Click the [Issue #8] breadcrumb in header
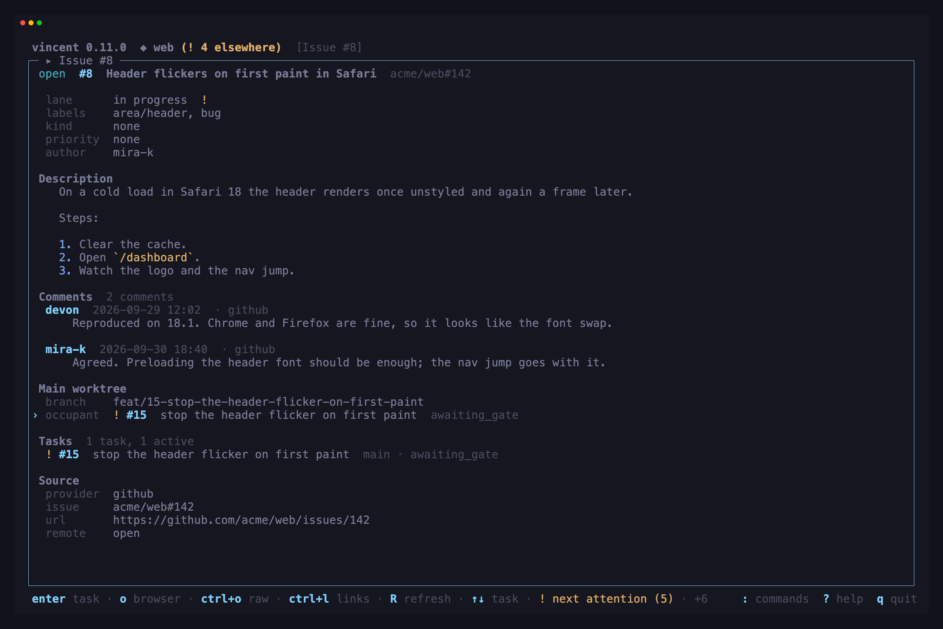943x629 pixels. point(329,48)
